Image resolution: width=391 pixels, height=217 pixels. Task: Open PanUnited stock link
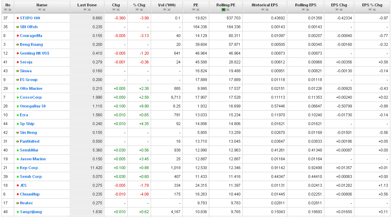tap(30, 141)
